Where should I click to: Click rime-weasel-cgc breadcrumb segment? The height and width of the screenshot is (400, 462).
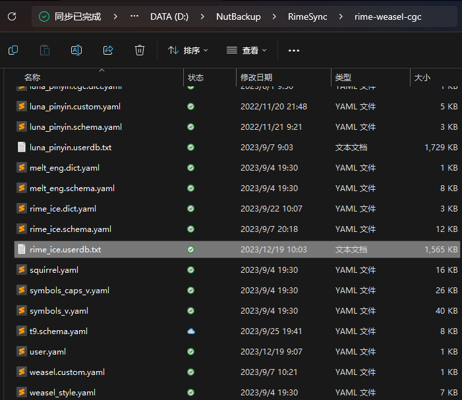(x=388, y=16)
